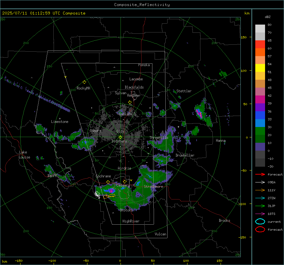This screenshot has height=265, width=284.
Task: Click the 18TS legend label
Action: point(271,214)
